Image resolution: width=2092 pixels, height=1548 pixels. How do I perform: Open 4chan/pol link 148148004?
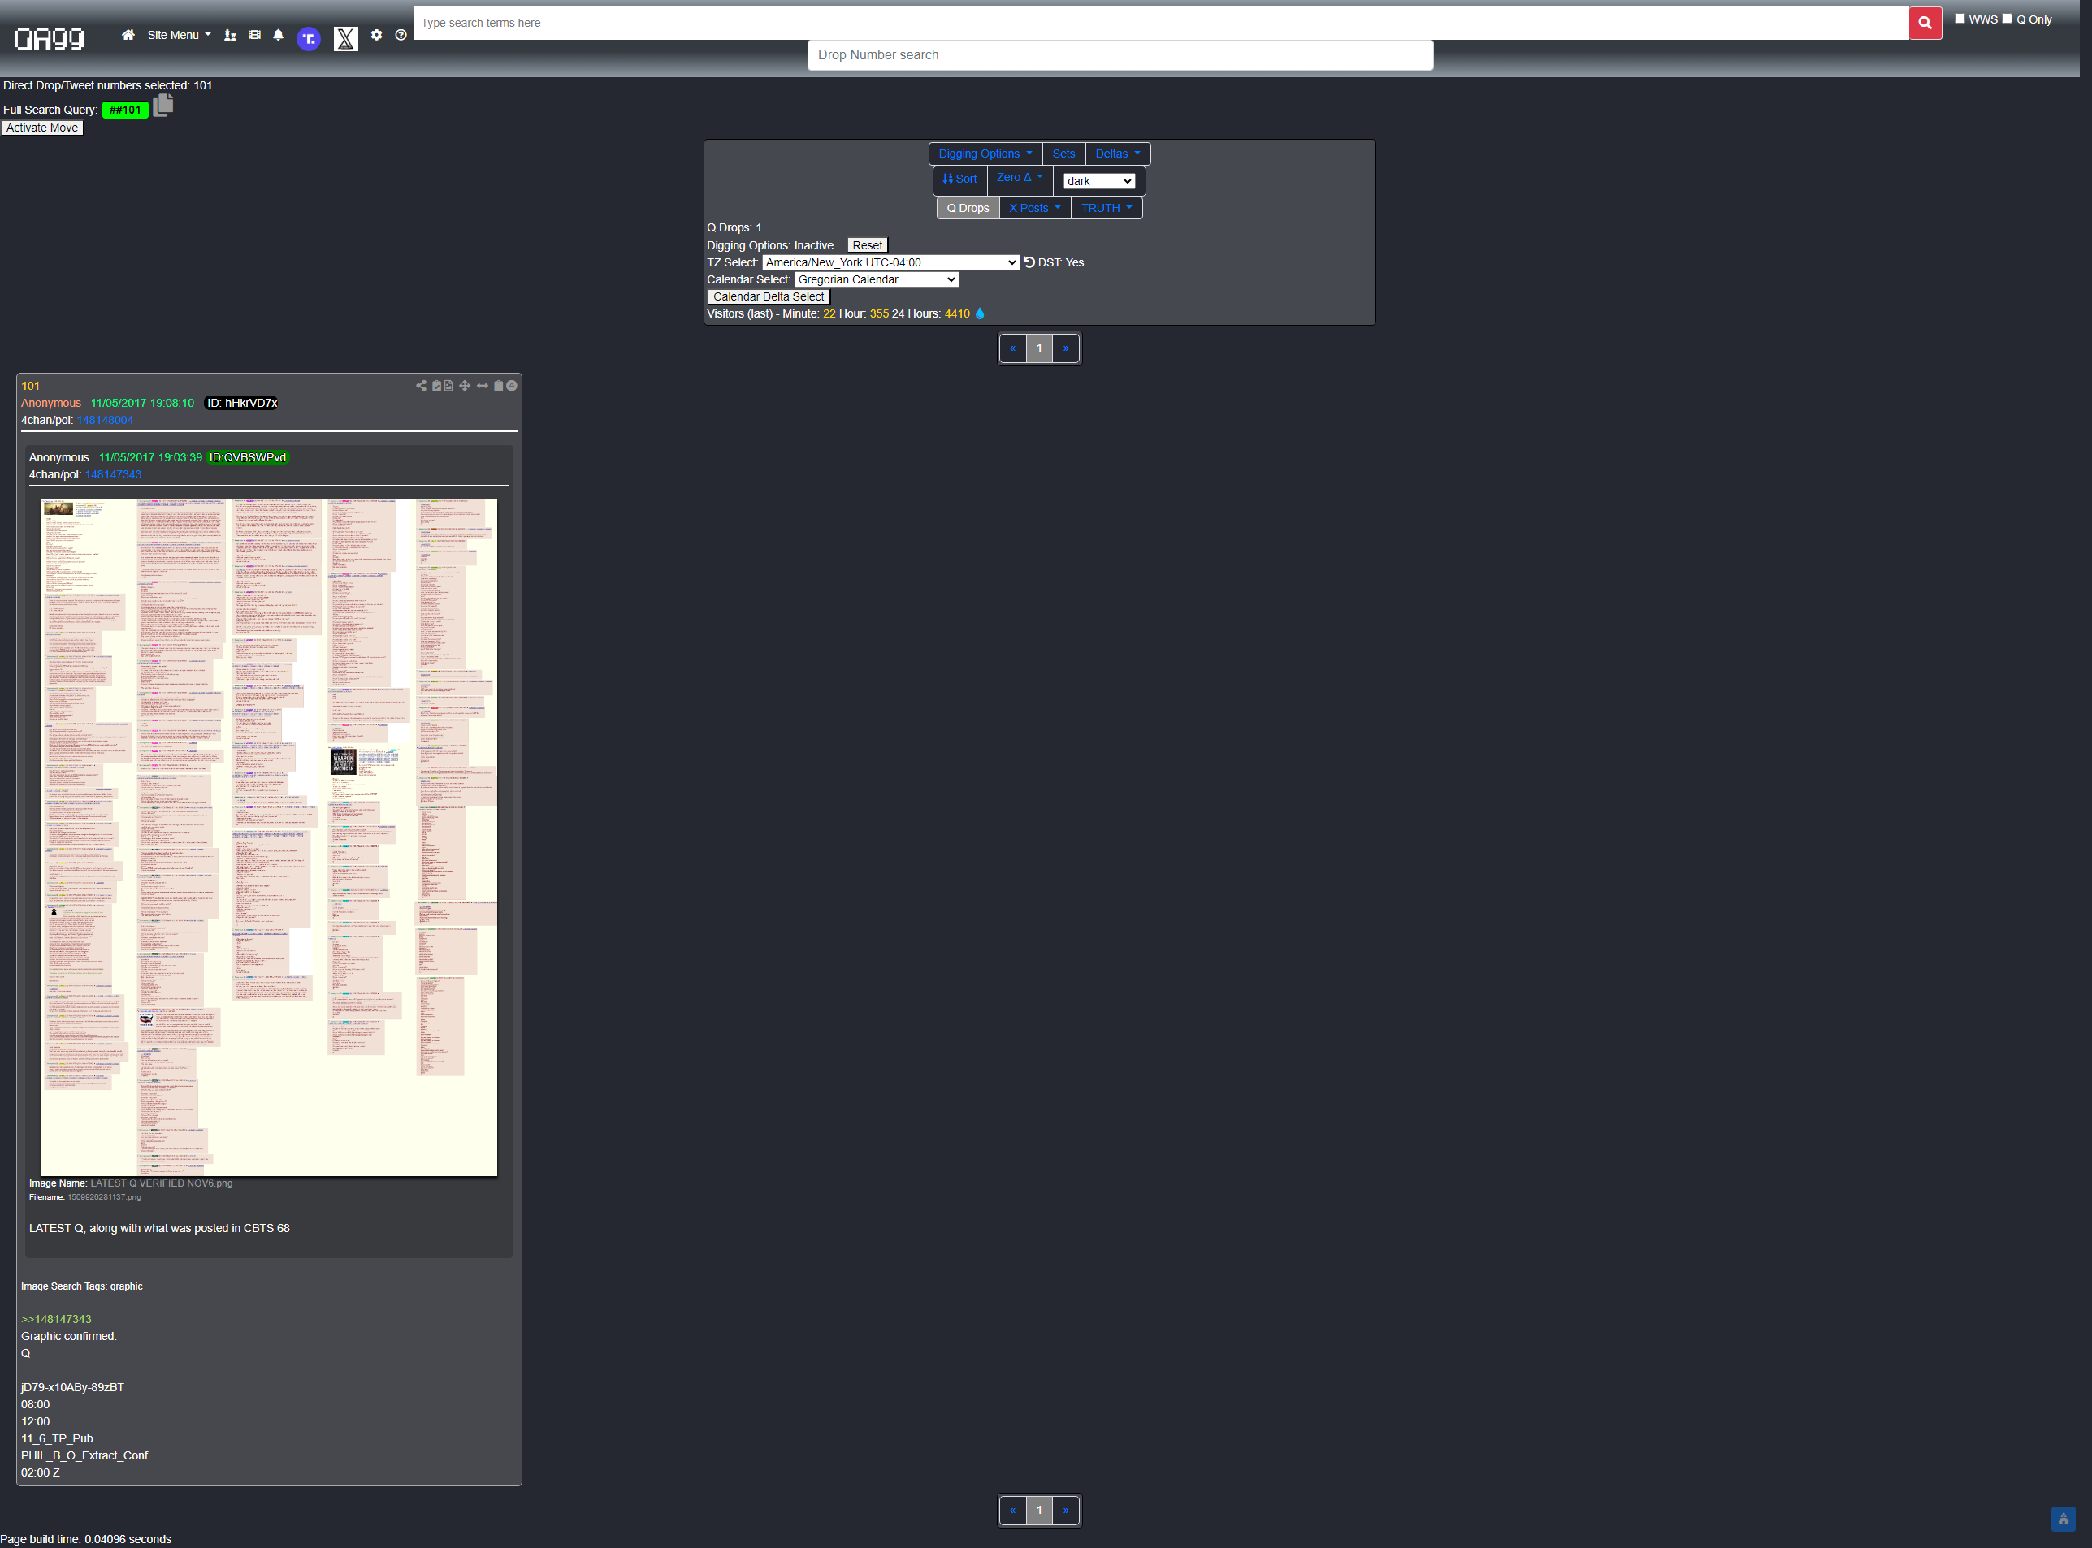[x=105, y=420]
